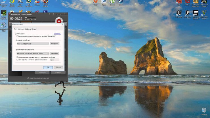Select the Rust game shortcut
Screen dimensions: 210x118
coord(179,3)
